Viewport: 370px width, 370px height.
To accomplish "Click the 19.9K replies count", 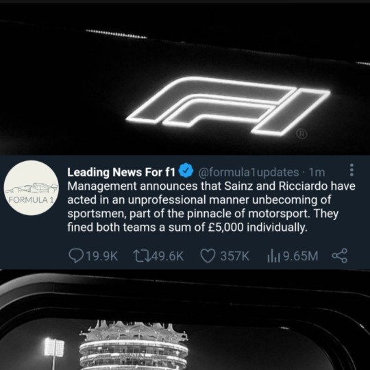I will pos(102,256).
